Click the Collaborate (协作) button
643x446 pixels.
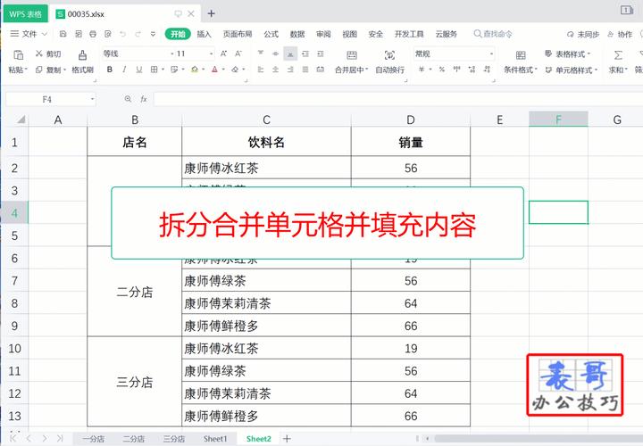(620, 35)
